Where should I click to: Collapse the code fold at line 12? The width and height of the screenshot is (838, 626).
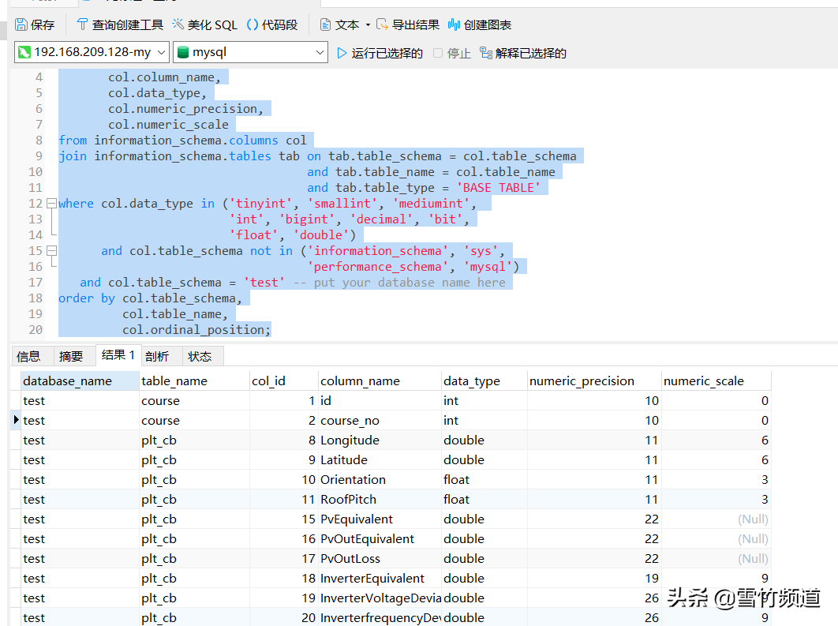pos(51,204)
